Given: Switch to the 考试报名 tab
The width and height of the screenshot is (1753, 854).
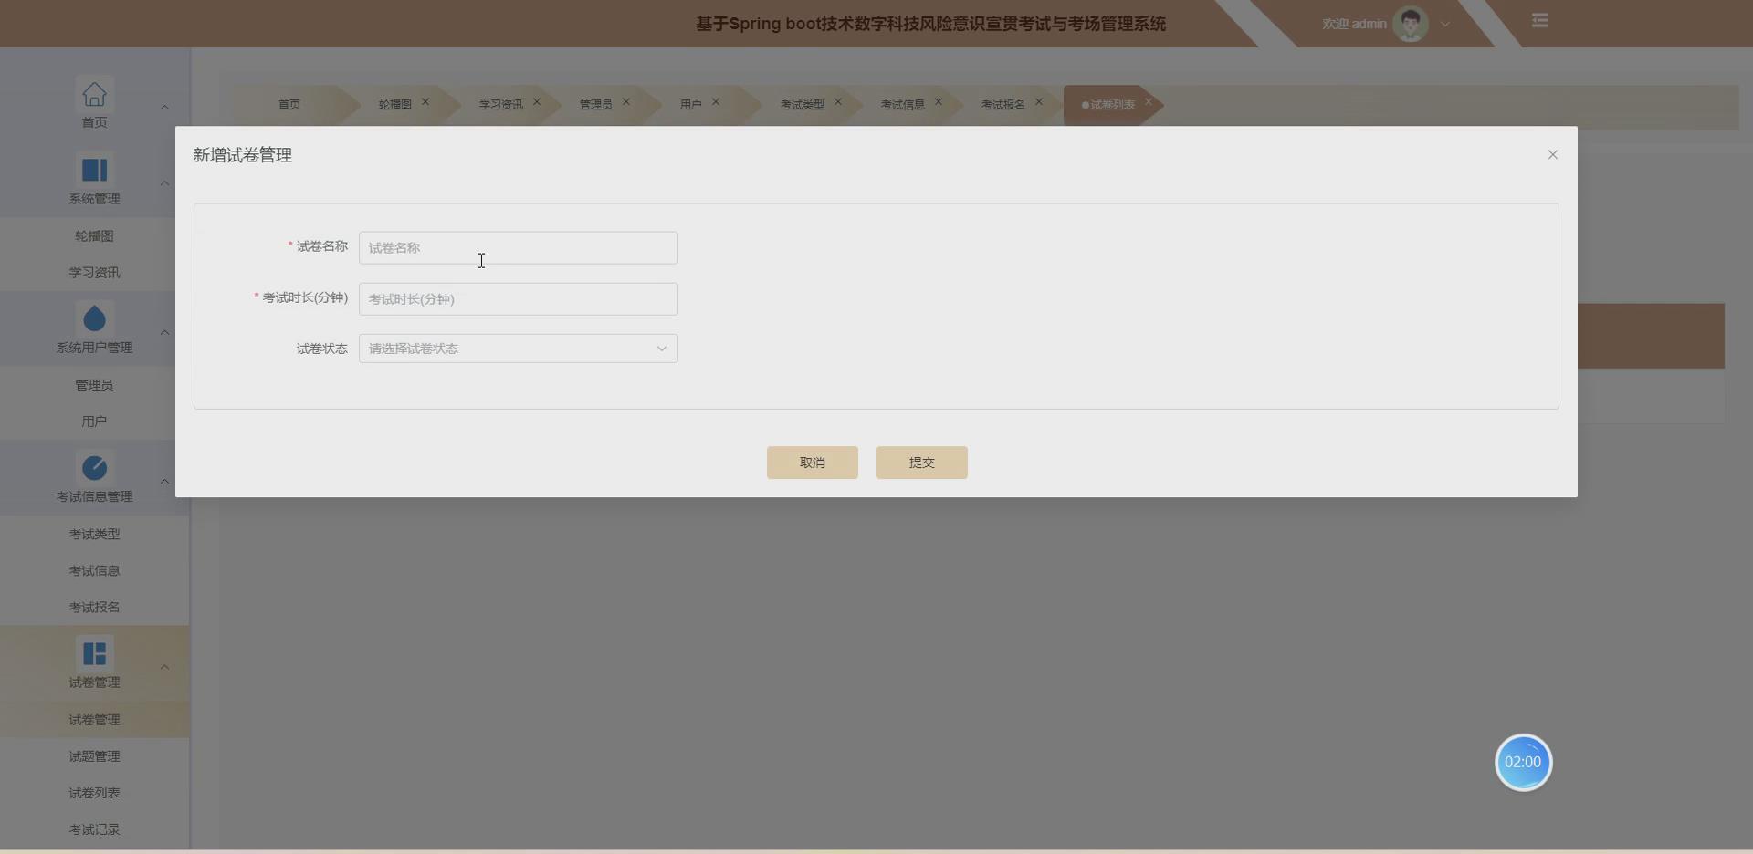Looking at the screenshot, I should pos(1002,104).
